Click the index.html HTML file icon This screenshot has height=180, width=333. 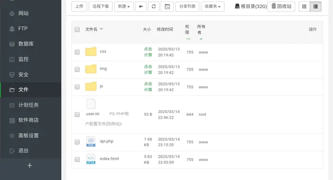pyautogui.click(x=91, y=159)
